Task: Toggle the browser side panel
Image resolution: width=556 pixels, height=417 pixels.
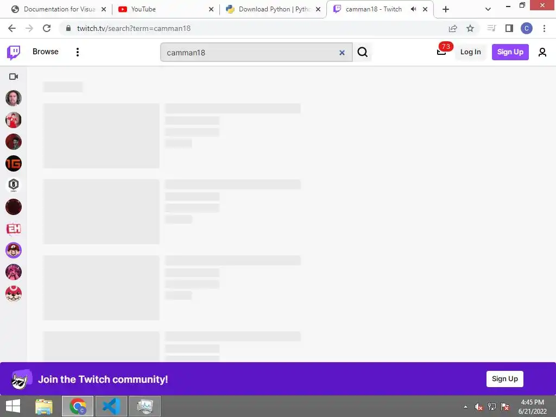Action: (x=509, y=28)
